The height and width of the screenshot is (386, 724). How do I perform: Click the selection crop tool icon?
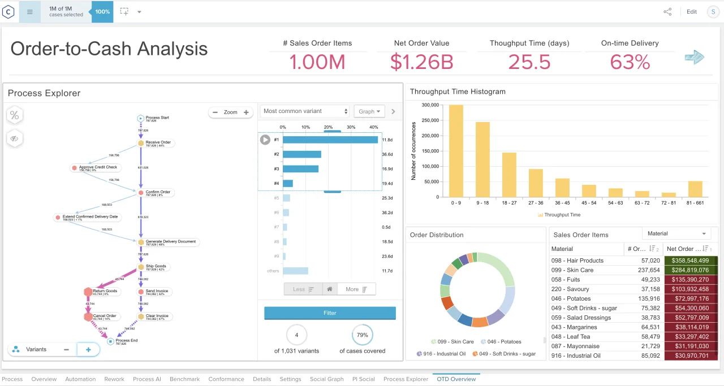tap(123, 11)
